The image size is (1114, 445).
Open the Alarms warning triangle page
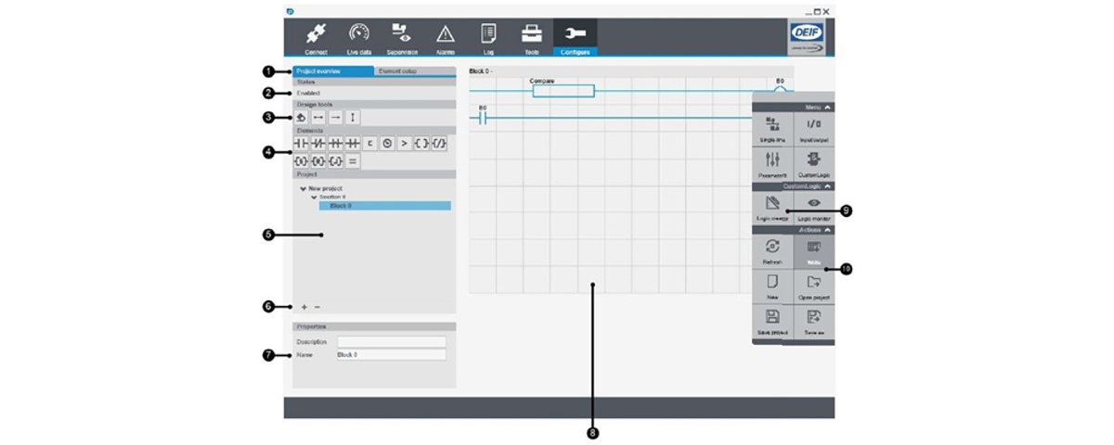446,37
